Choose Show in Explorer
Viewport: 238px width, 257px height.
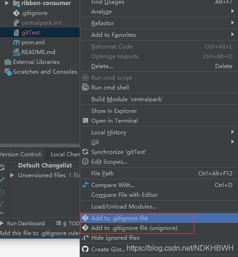click(x=159, y=111)
